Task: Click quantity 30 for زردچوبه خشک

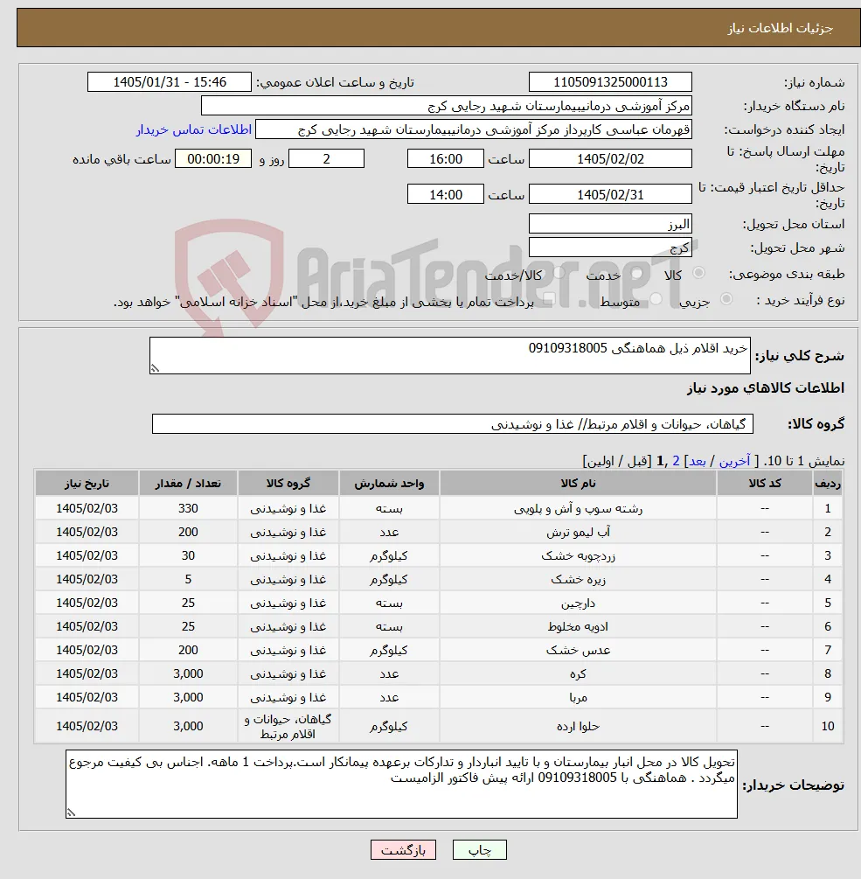Action: click(188, 555)
